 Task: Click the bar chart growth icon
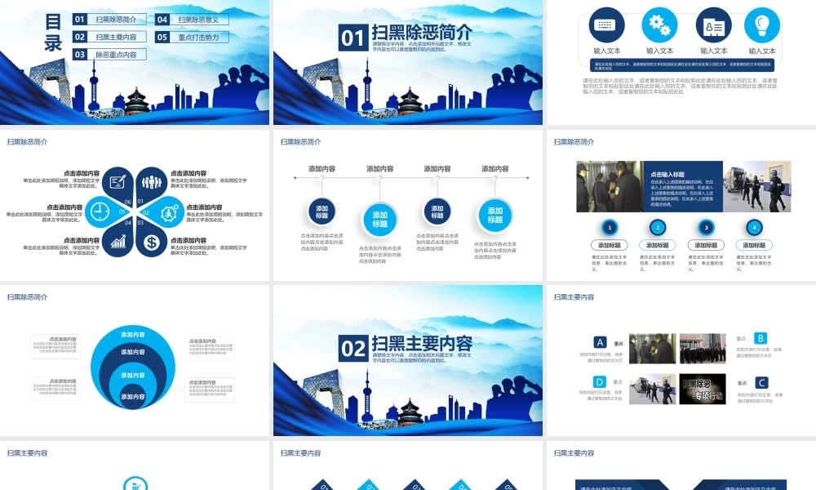[118, 242]
